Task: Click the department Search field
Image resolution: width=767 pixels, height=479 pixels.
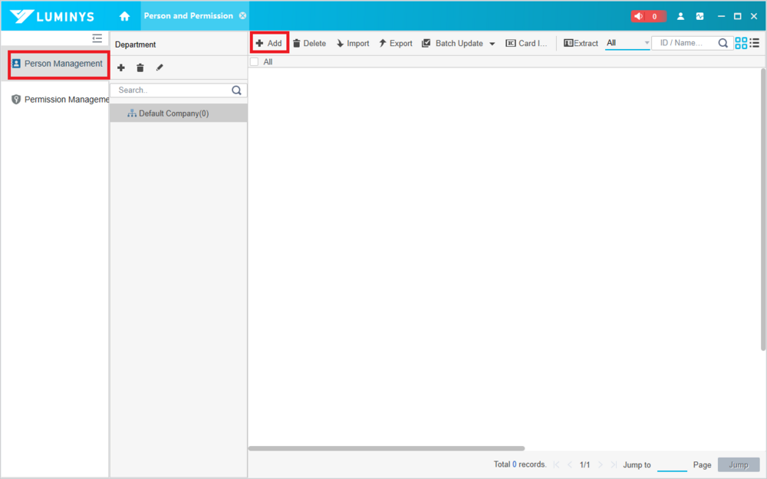Action: point(172,90)
